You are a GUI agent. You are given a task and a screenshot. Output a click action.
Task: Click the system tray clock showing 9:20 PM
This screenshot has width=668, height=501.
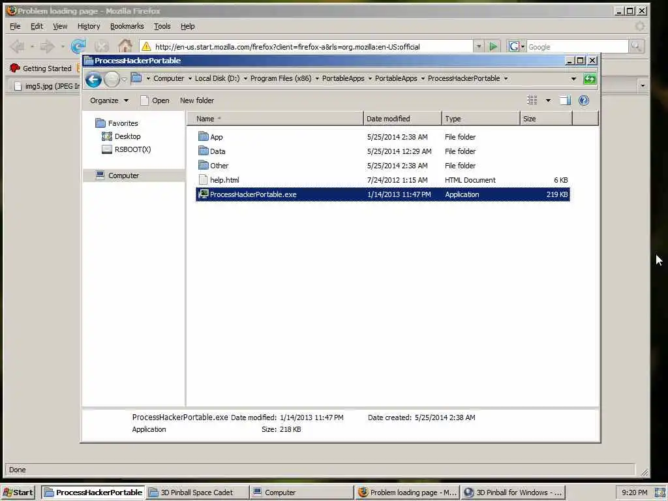(634, 493)
